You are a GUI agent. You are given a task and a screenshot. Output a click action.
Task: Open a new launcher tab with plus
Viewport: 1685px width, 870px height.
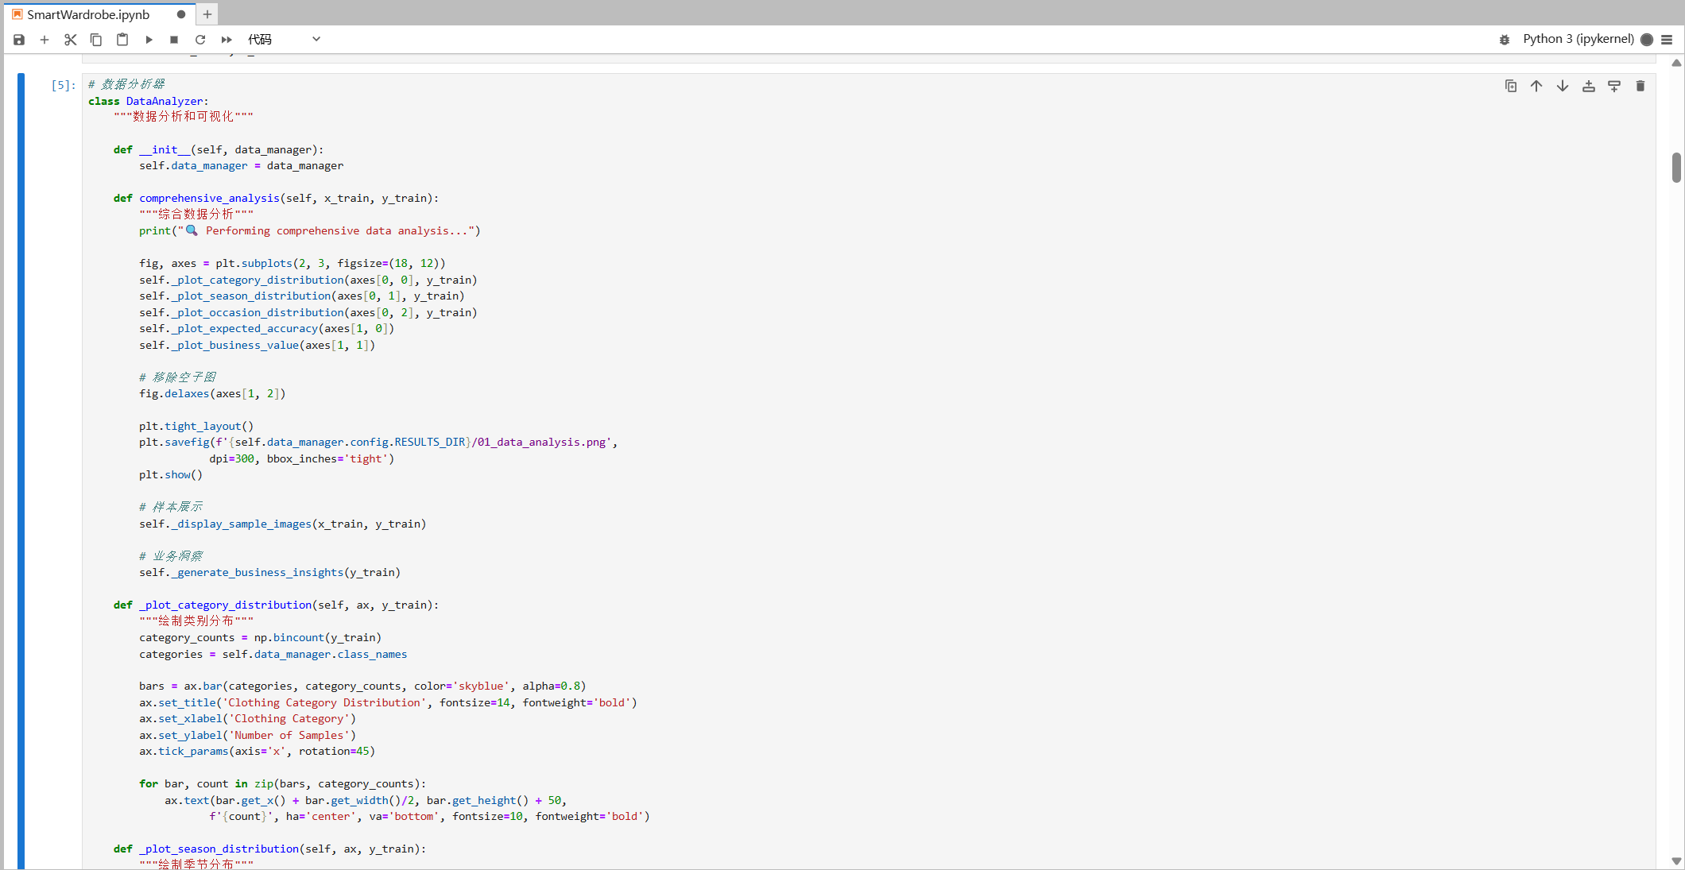pyautogui.click(x=207, y=14)
